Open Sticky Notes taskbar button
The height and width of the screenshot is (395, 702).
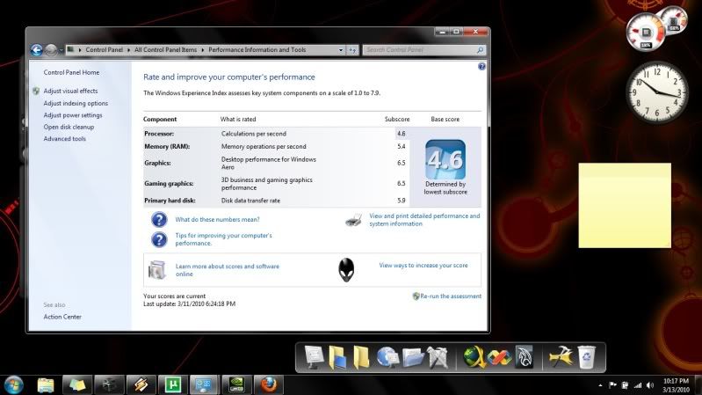tap(77, 385)
